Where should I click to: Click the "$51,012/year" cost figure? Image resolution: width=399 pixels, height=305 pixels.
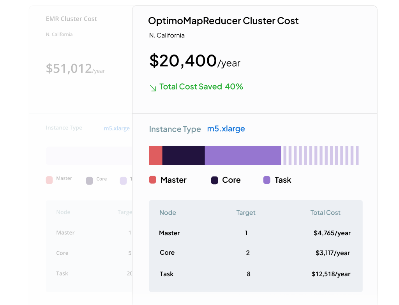tap(75, 69)
